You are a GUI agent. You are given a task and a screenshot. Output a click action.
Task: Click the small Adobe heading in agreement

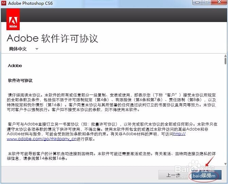[x=15, y=66]
